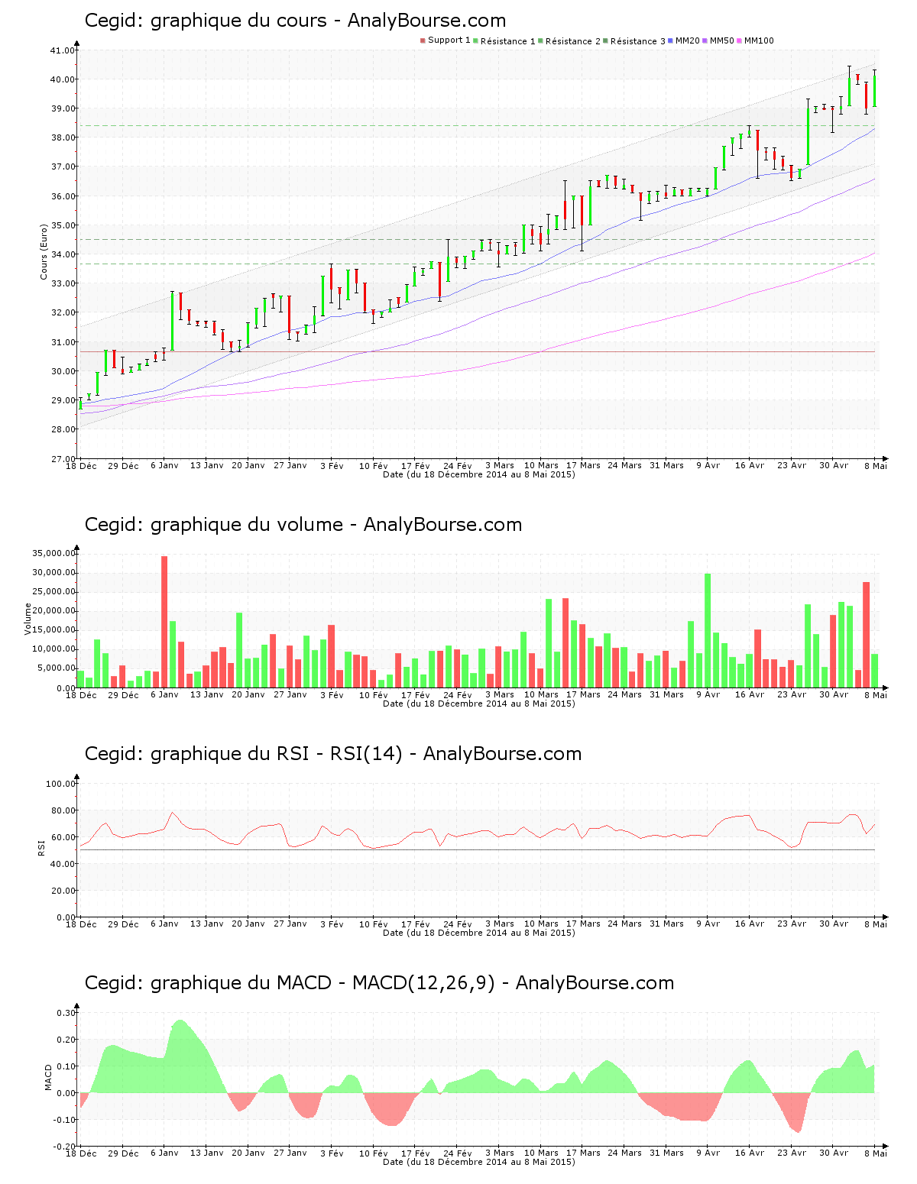The width and height of the screenshot is (917, 1184).
Task: Click '8 Mai' date on price chart
Action: click(x=876, y=465)
